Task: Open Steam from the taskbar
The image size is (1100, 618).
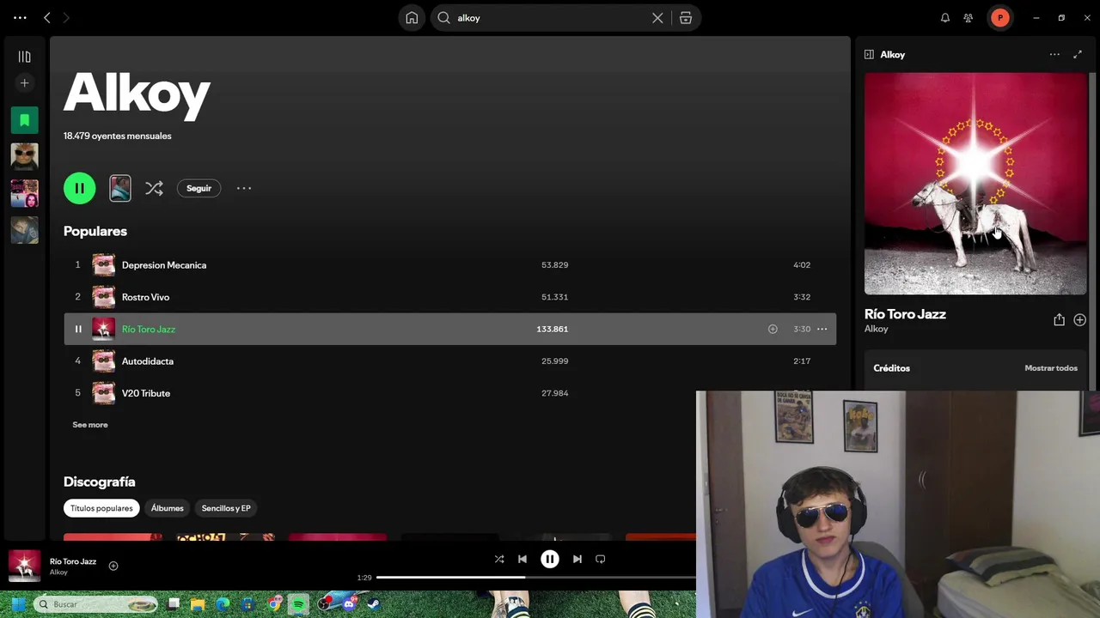Action: point(374,604)
